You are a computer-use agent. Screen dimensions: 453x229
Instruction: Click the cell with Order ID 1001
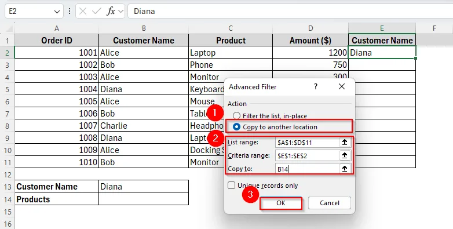[x=57, y=53]
